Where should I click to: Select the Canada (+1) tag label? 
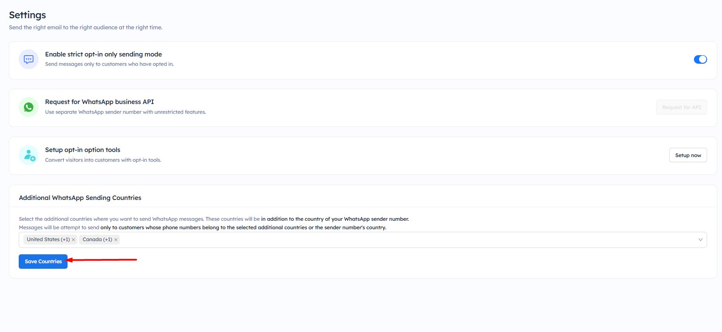click(97, 240)
